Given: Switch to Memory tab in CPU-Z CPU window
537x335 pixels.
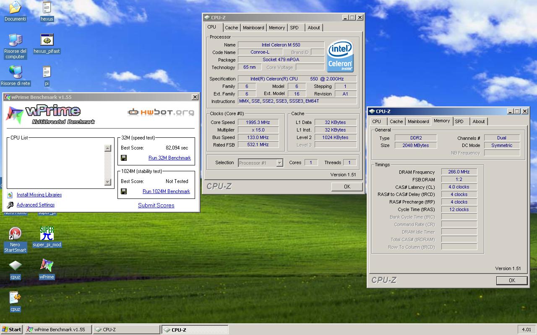Looking at the screenshot, I should pos(277,28).
